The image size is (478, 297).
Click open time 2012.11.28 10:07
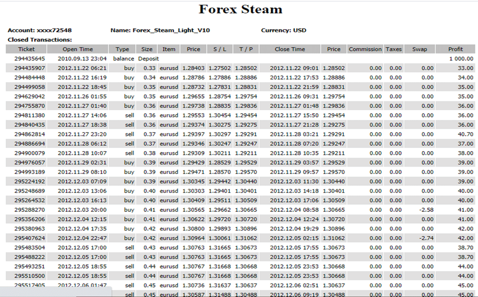pyautogui.click(x=82, y=153)
